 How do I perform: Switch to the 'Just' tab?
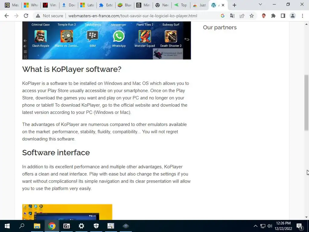pyautogui.click(x=199, y=5)
